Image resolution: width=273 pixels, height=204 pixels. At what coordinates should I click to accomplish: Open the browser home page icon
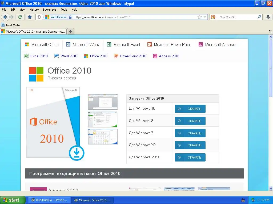[30, 17]
